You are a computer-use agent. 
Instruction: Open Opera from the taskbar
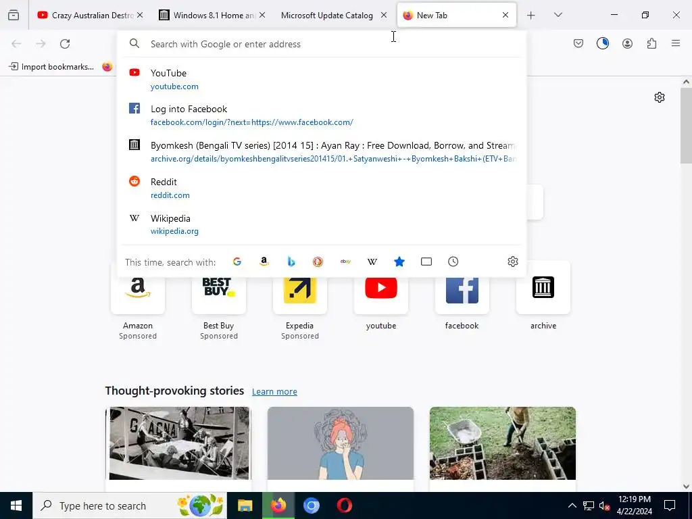pos(344,505)
